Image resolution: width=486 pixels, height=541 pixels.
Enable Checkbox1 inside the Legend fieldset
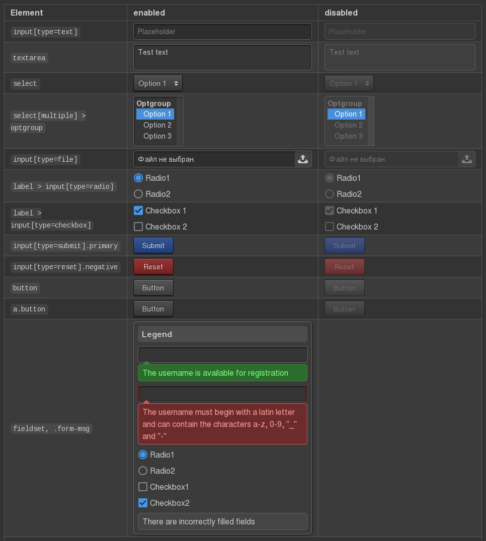pyautogui.click(x=143, y=487)
